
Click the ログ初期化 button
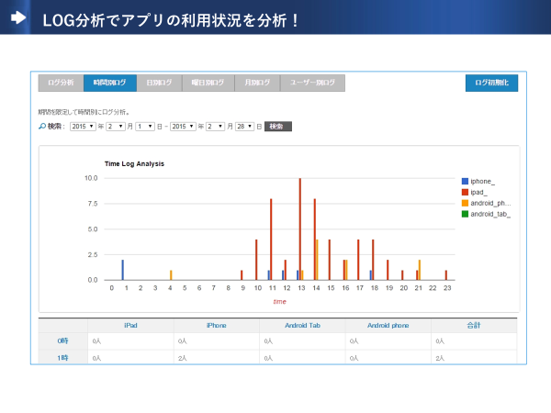491,83
